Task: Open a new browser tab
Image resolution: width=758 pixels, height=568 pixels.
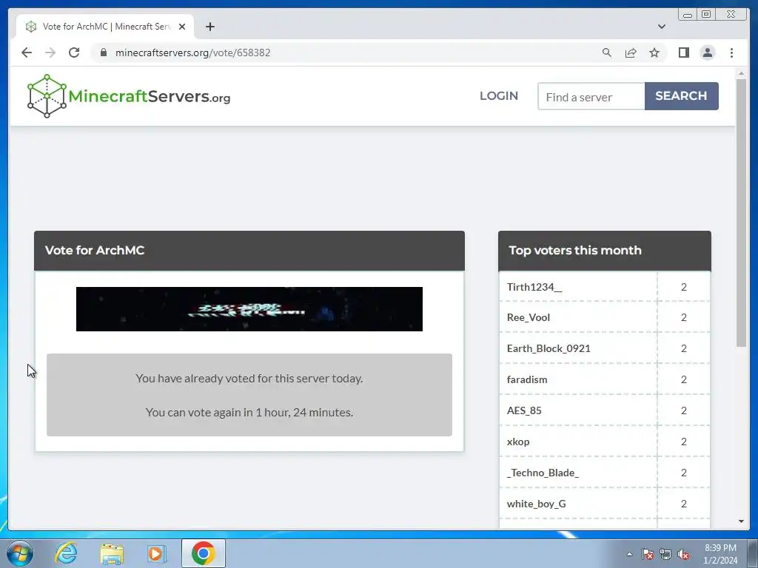Action: pos(209,27)
